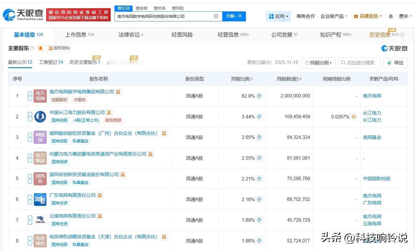Open the 上市信息 tab

click(80, 35)
